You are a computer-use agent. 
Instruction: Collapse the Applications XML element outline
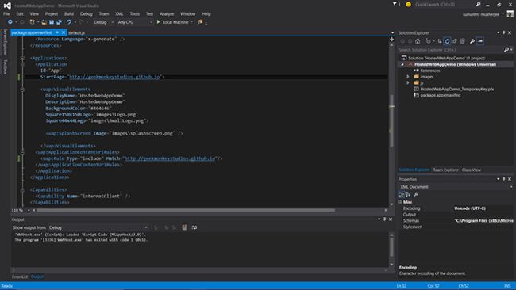(22, 58)
